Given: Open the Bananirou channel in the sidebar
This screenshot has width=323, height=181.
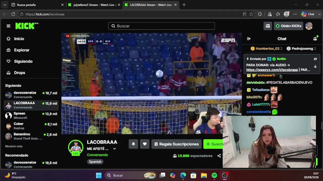Looking at the screenshot, I should pos(31,136).
